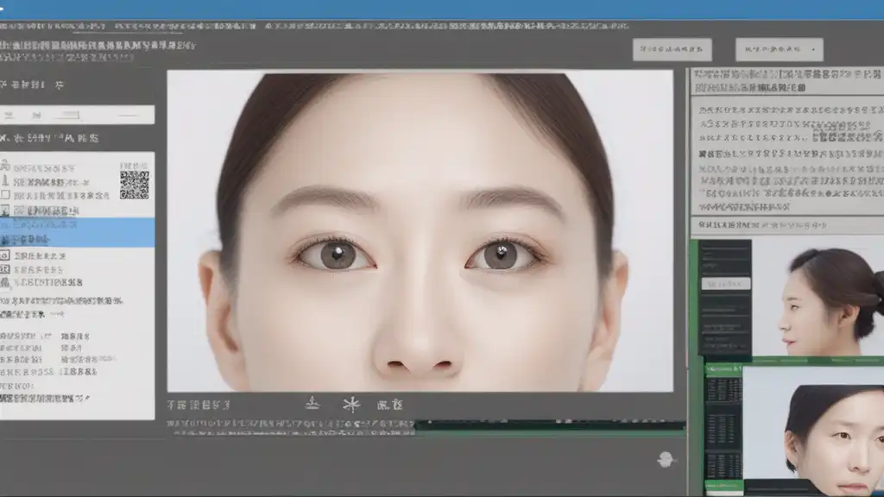Toggle the filled checkbox above the highlighted row
The width and height of the screenshot is (884, 497).
coord(5,211)
